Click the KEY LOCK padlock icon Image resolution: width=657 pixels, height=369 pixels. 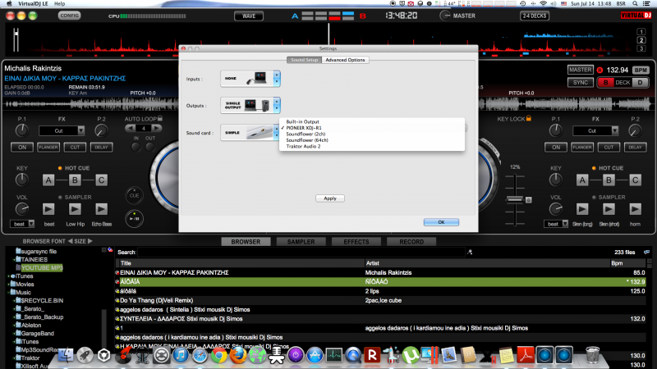pos(529,118)
